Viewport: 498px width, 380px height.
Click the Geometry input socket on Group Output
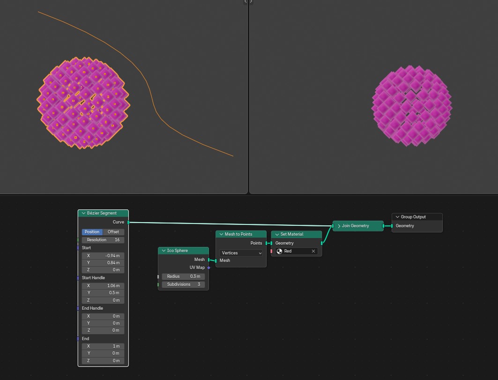pos(392,226)
